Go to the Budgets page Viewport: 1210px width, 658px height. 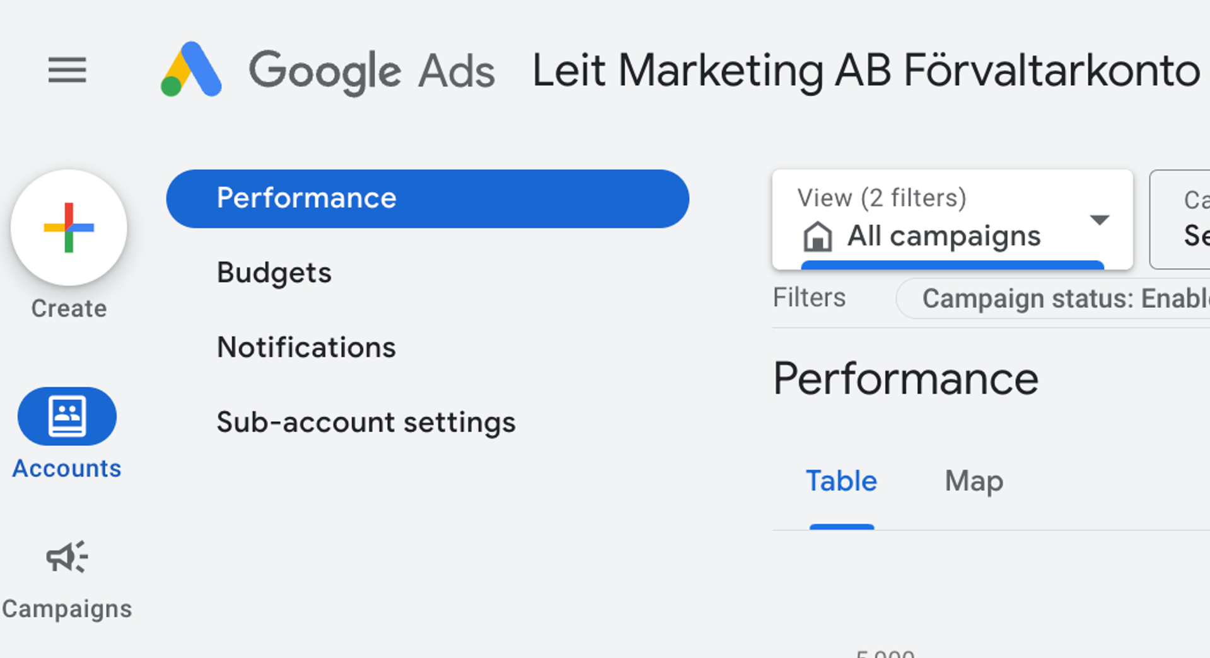[x=274, y=273]
